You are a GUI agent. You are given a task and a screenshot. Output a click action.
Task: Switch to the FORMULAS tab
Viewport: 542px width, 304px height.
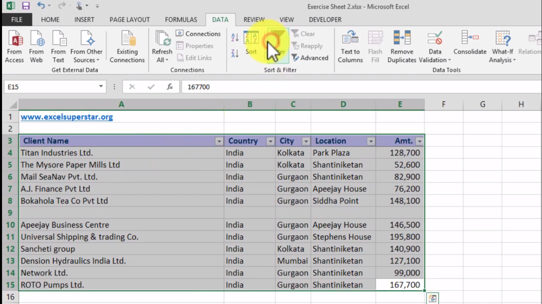181,19
